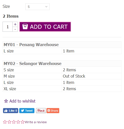Viewport: 124px width, 129px height.
Task: Open the Write a review link
Action: coord(36,122)
